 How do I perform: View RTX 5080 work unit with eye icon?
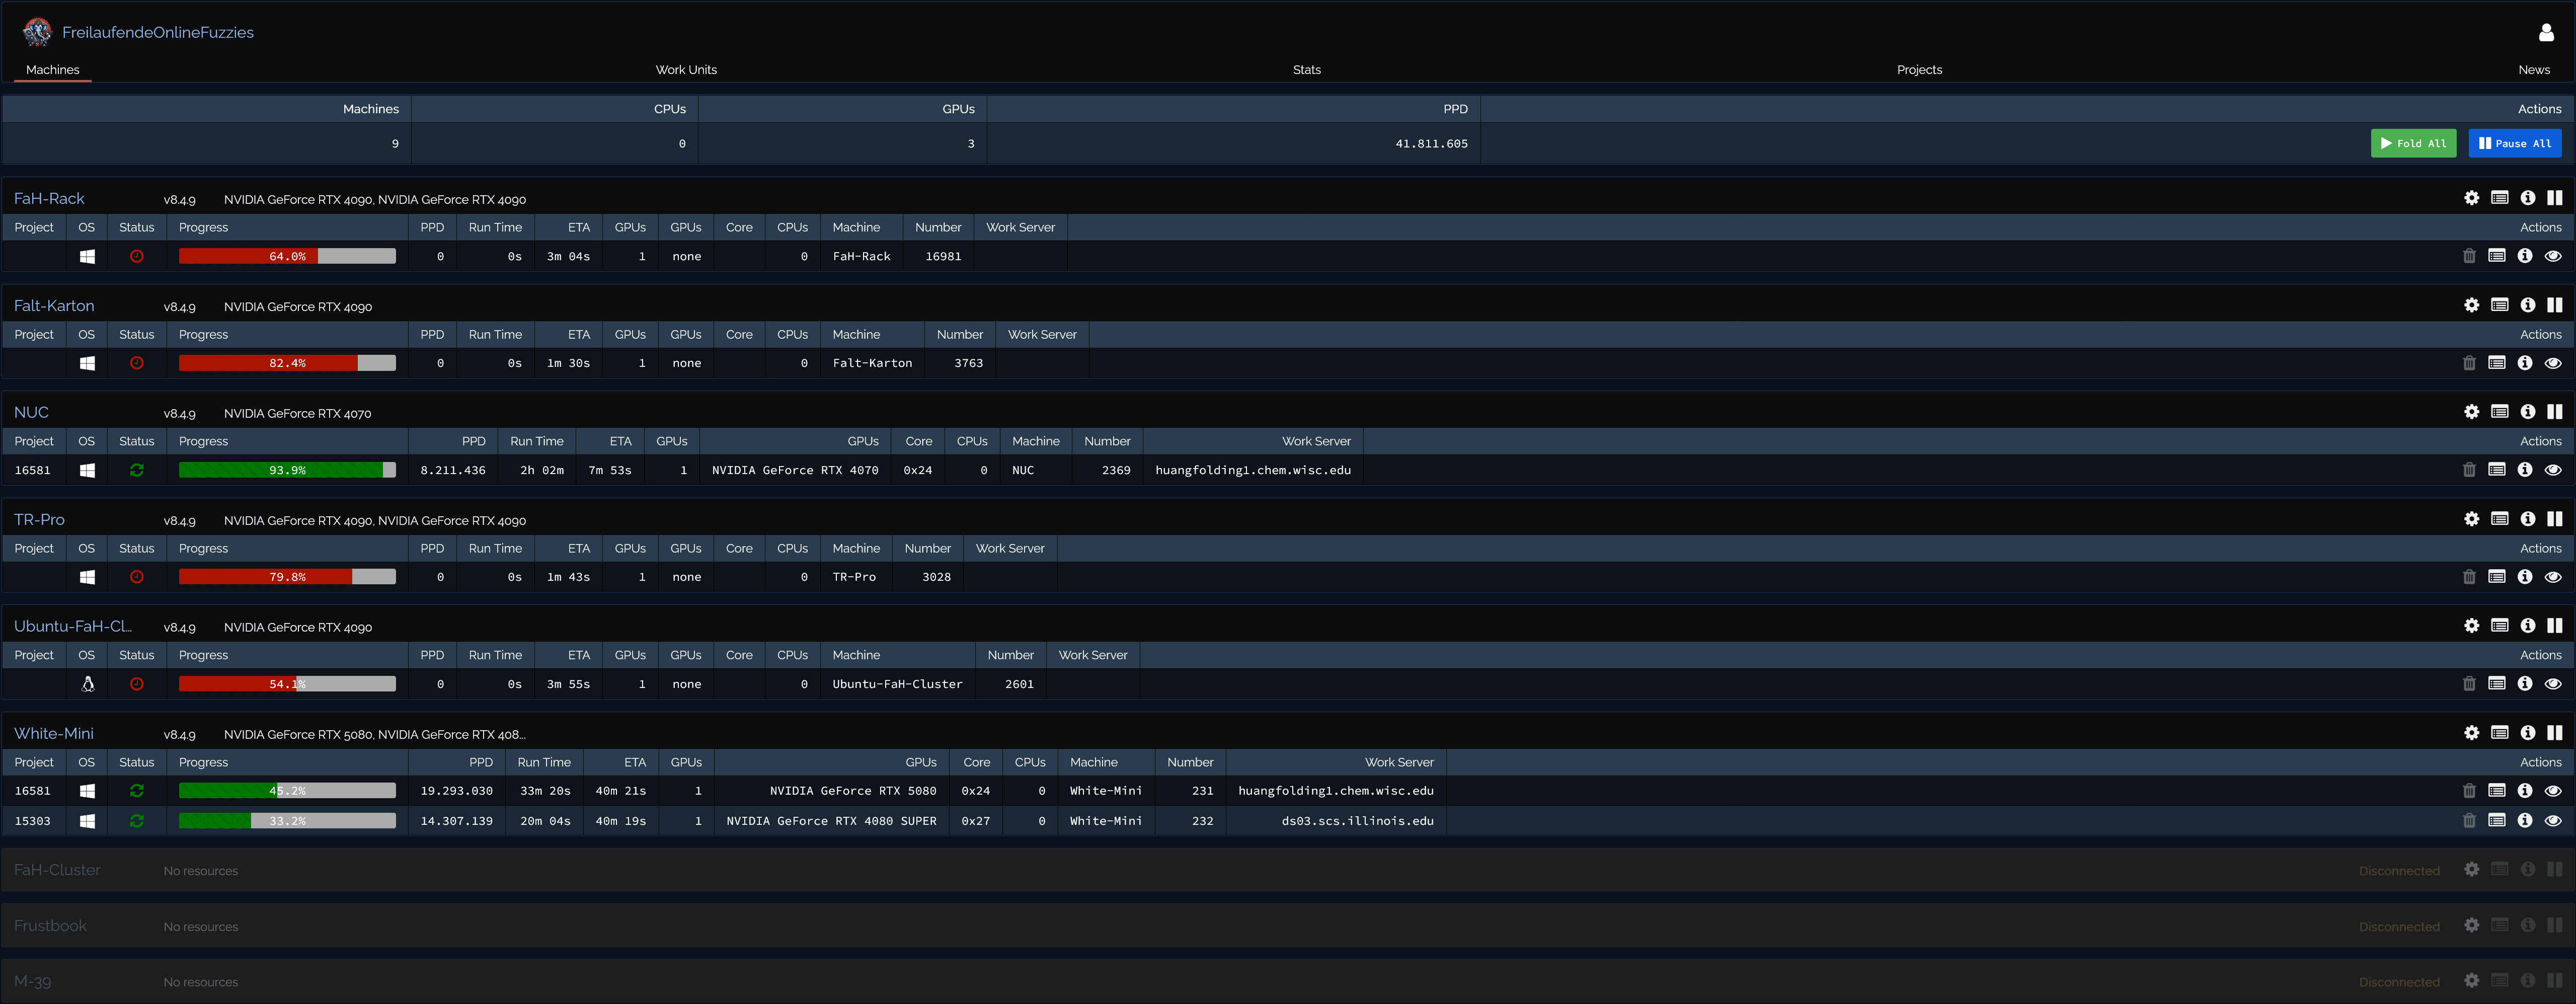coord(2552,791)
